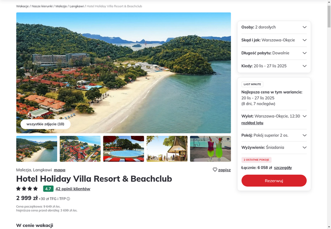The height and width of the screenshot is (229, 331).
Task: Expand the Wyżywienie Śniadania dropdown
Action: click(x=274, y=147)
